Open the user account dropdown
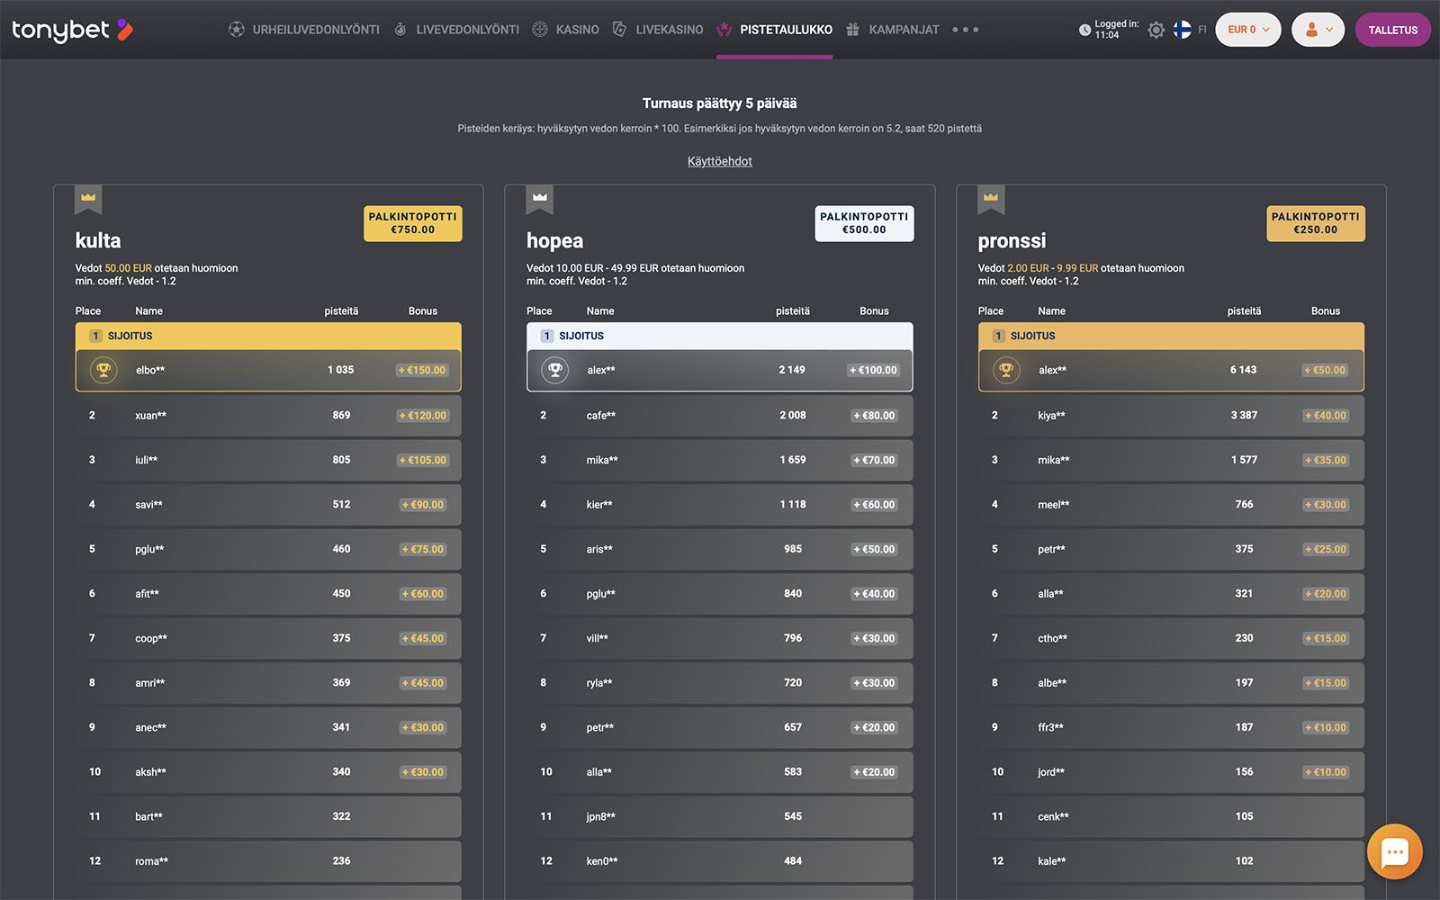The width and height of the screenshot is (1440, 900). (x=1318, y=30)
